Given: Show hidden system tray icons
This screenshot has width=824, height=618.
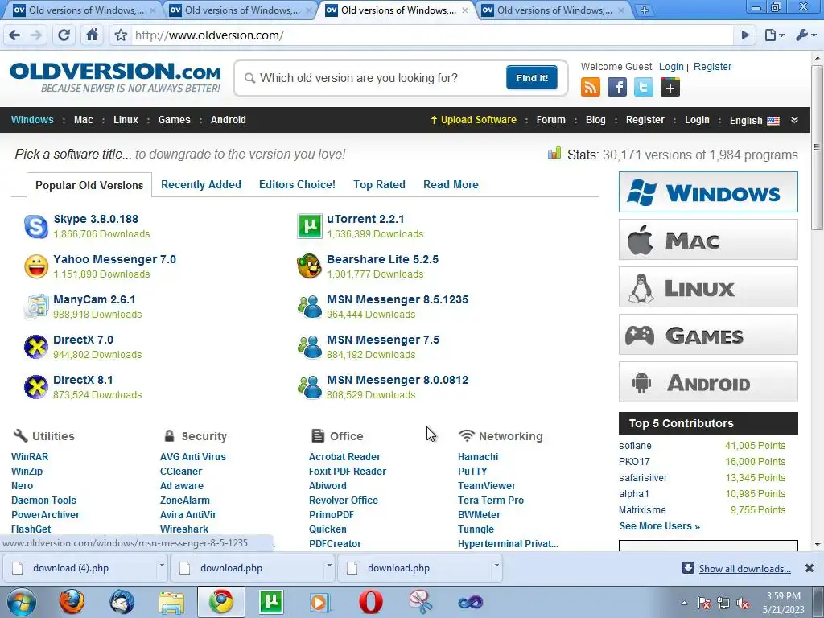Looking at the screenshot, I should tap(684, 604).
